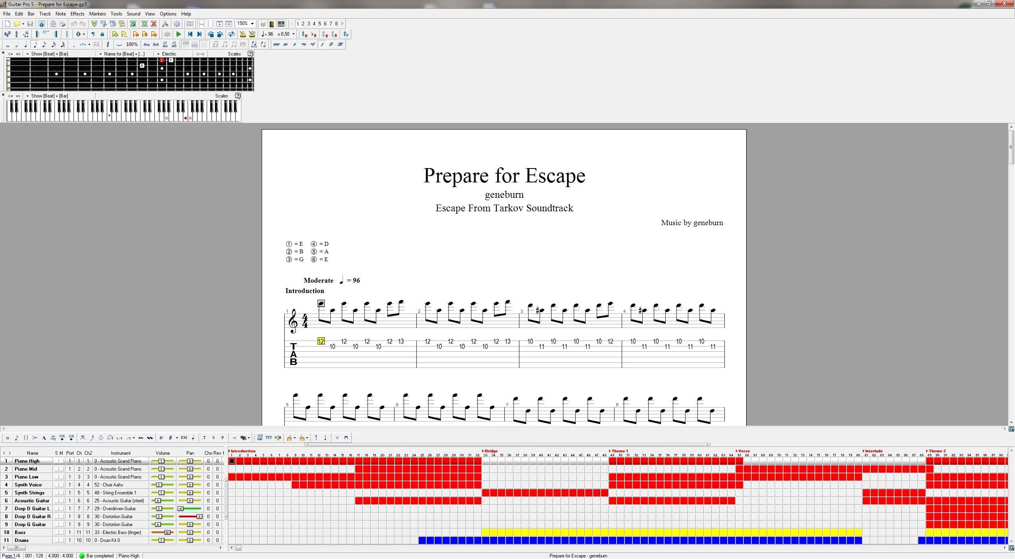The image size is (1015, 559).
Task: Click the metronome icon
Action: click(x=242, y=34)
